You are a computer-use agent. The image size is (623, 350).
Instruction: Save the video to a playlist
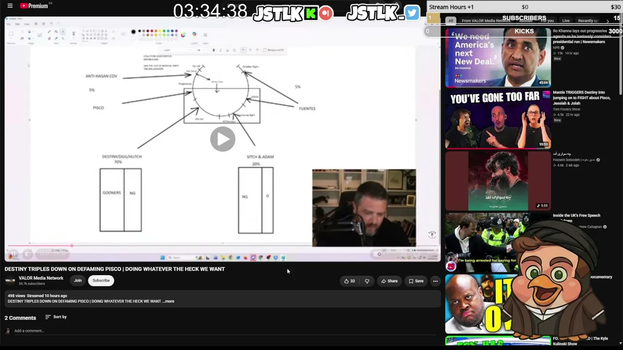416,281
